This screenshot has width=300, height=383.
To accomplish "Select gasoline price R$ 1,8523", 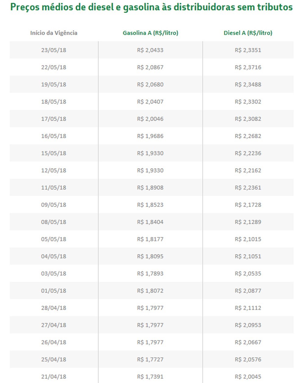I will coord(150,205).
